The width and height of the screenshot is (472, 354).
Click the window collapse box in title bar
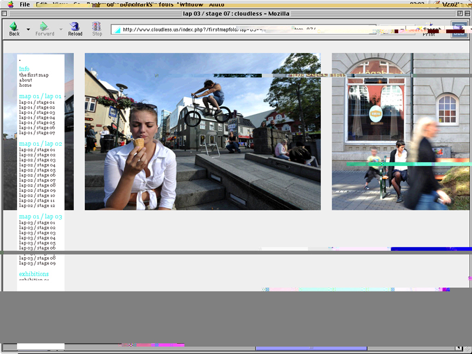click(x=467, y=14)
